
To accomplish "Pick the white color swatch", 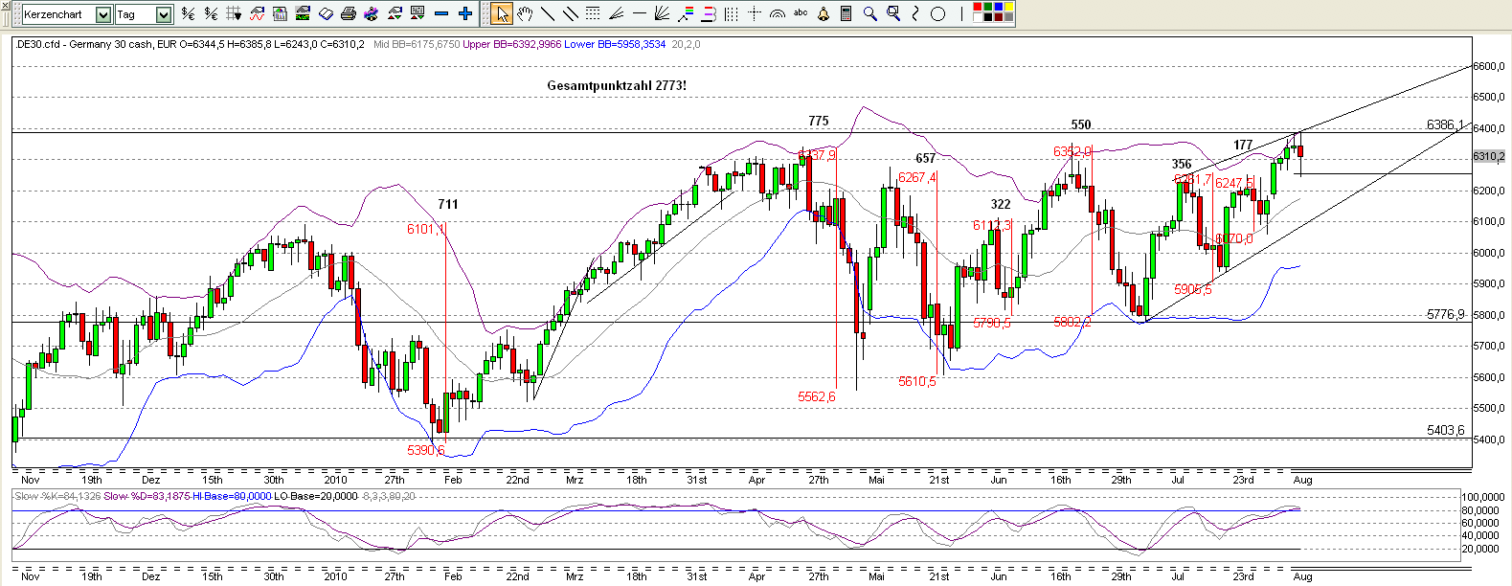I will [x=978, y=17].
